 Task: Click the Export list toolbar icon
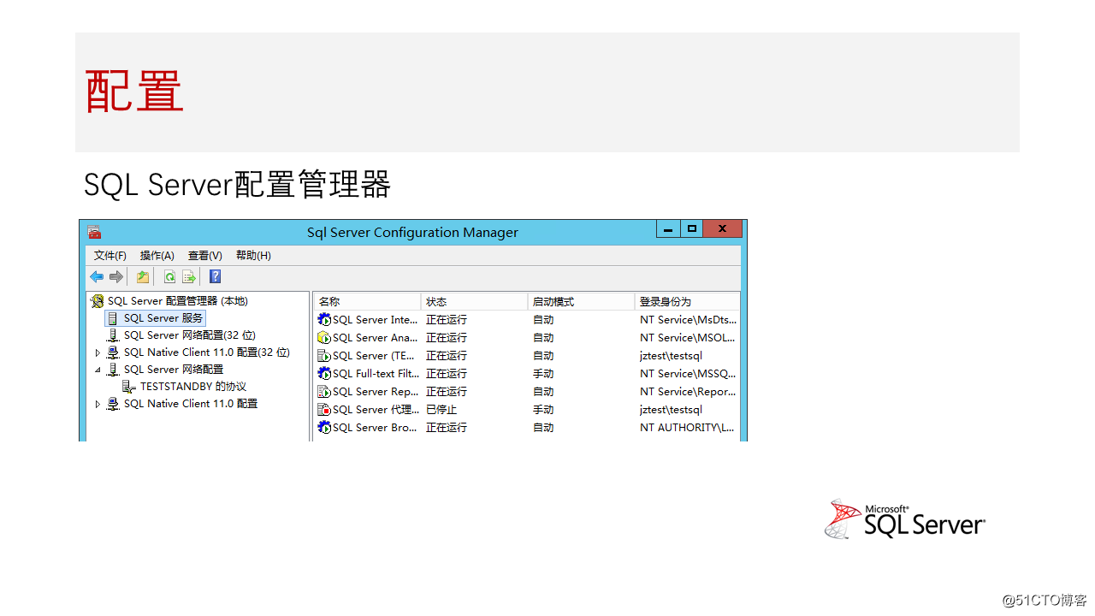click(189, 277)
